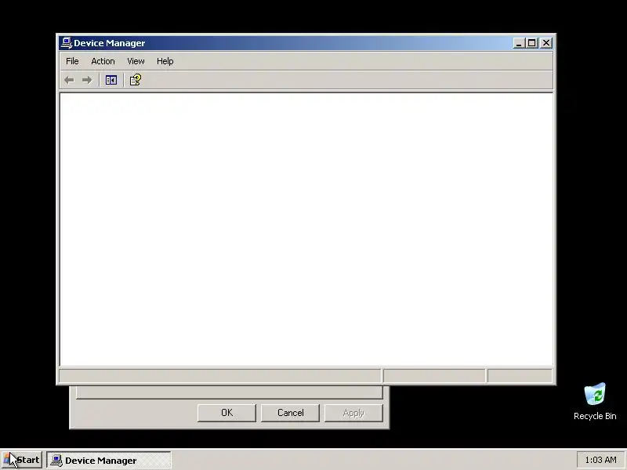Click the Device Manager title bar icon
This screenshot has width=627, height=470.
(67, 43)
